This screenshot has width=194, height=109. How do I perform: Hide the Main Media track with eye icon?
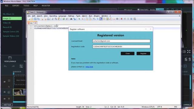coord(5,82)
